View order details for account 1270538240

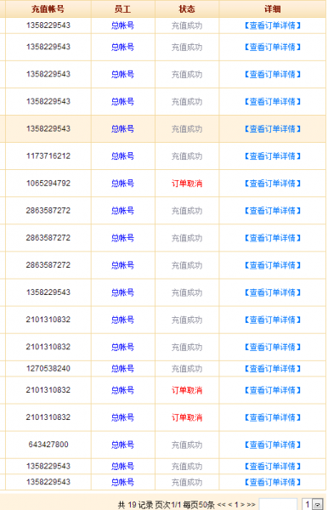coord(273,369)
